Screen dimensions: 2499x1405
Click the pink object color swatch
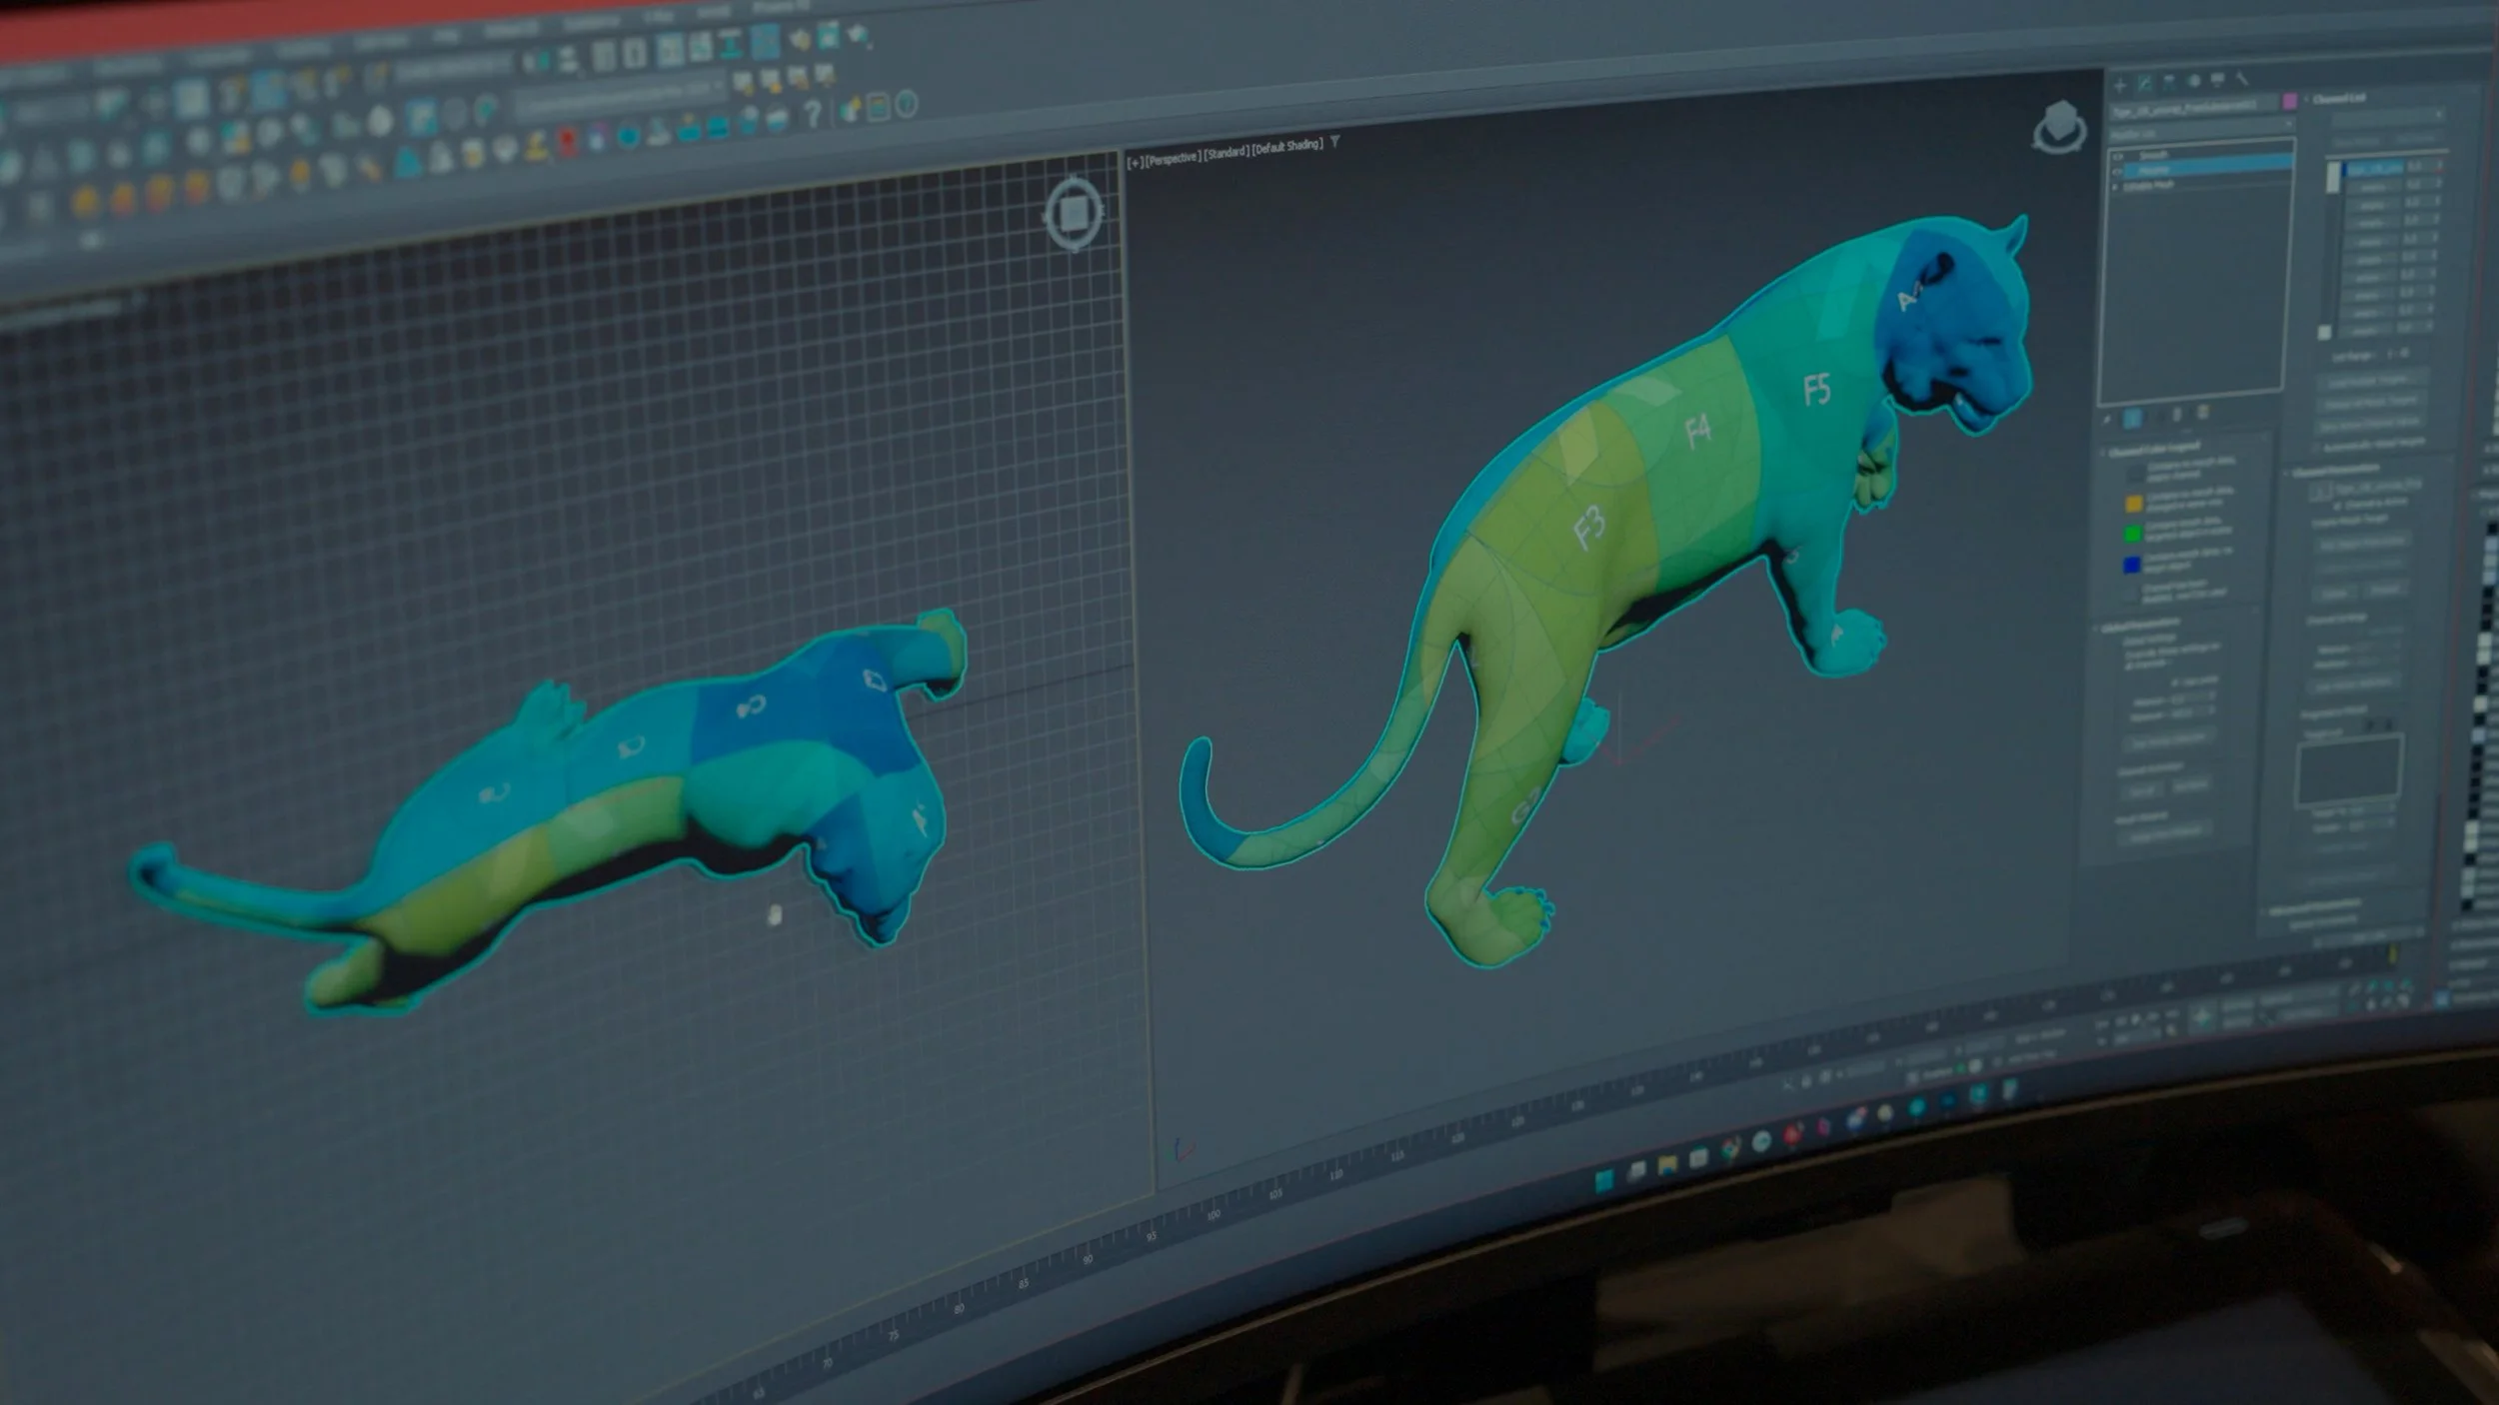coord(2290,101)
